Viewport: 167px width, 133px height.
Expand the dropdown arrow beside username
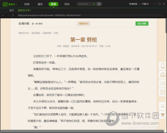(x=140, y=4)
